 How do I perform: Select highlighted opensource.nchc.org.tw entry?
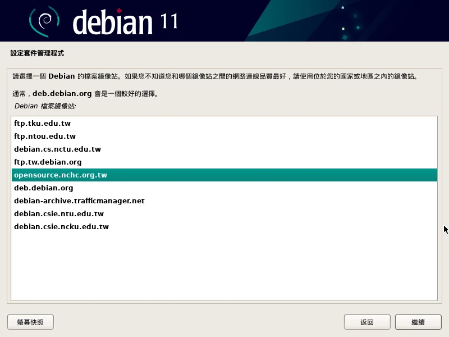[224, 175]
